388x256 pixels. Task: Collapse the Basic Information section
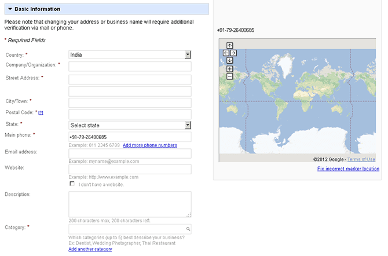click(10, 9)
